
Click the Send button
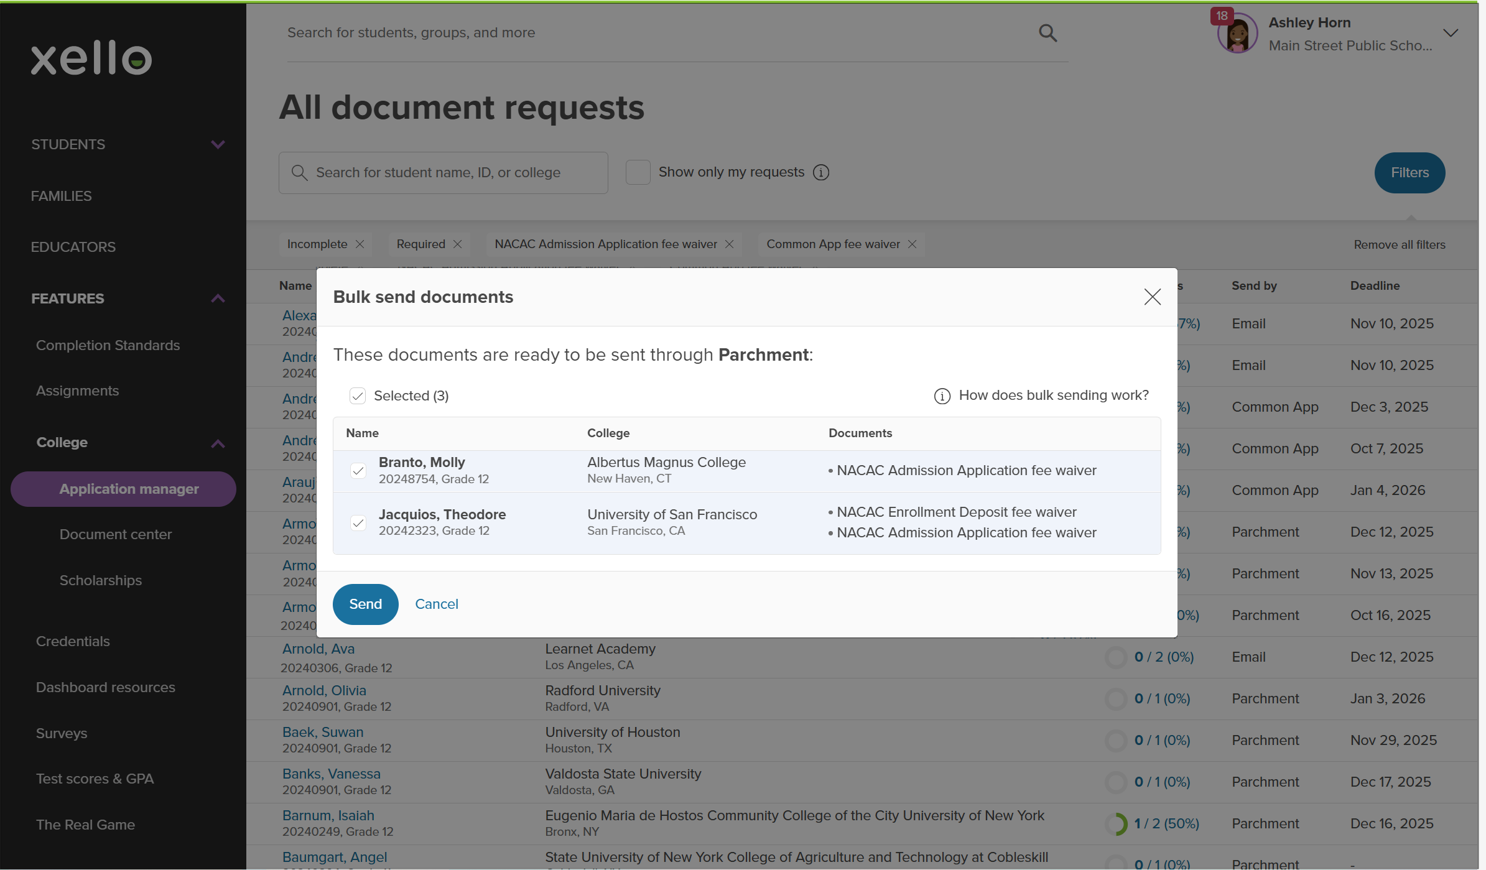coord(365,604)
